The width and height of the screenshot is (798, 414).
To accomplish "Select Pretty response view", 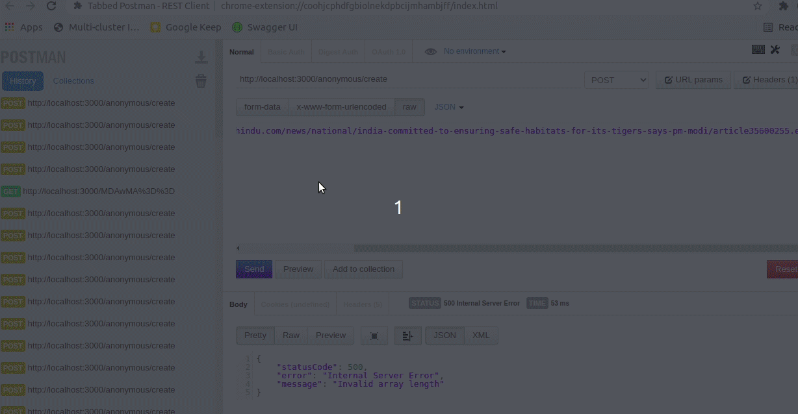I will [255, 335].
